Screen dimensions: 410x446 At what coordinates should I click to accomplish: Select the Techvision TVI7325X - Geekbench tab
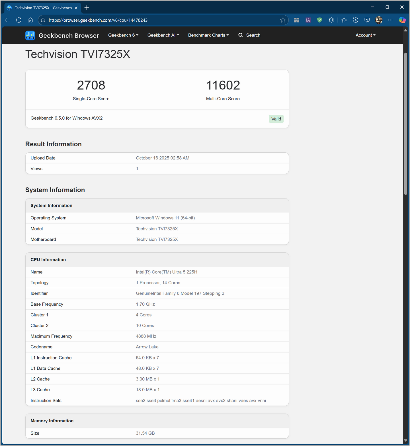coord(43,8)
